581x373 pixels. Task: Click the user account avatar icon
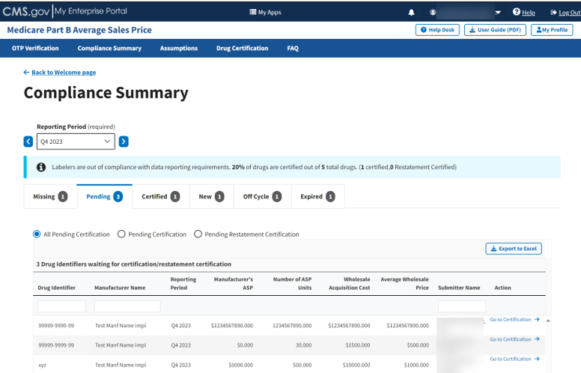click(x=433, y=12)
